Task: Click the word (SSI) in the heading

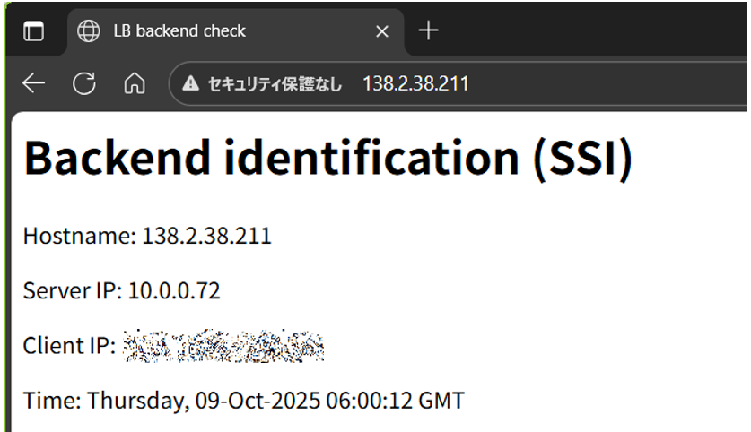Action: click(582, 159)
